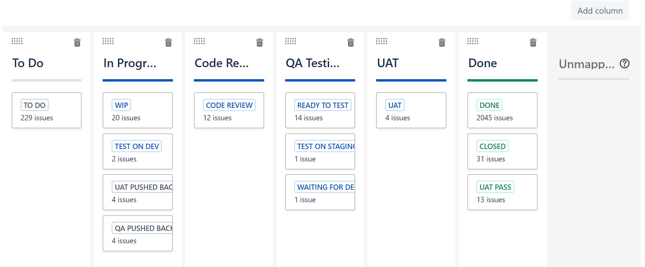The image size is (645, 267).
Task: Click the CLOSED status label
Action: [493, 146]
